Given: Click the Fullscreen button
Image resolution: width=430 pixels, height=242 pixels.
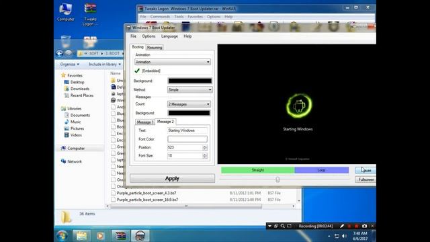Looking at the screenshot, I should pyautogui.click(x=365, y=179).
